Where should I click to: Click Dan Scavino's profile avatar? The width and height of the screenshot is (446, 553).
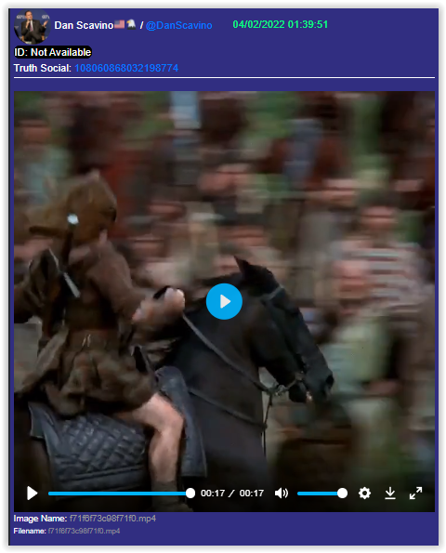point(32,26)
